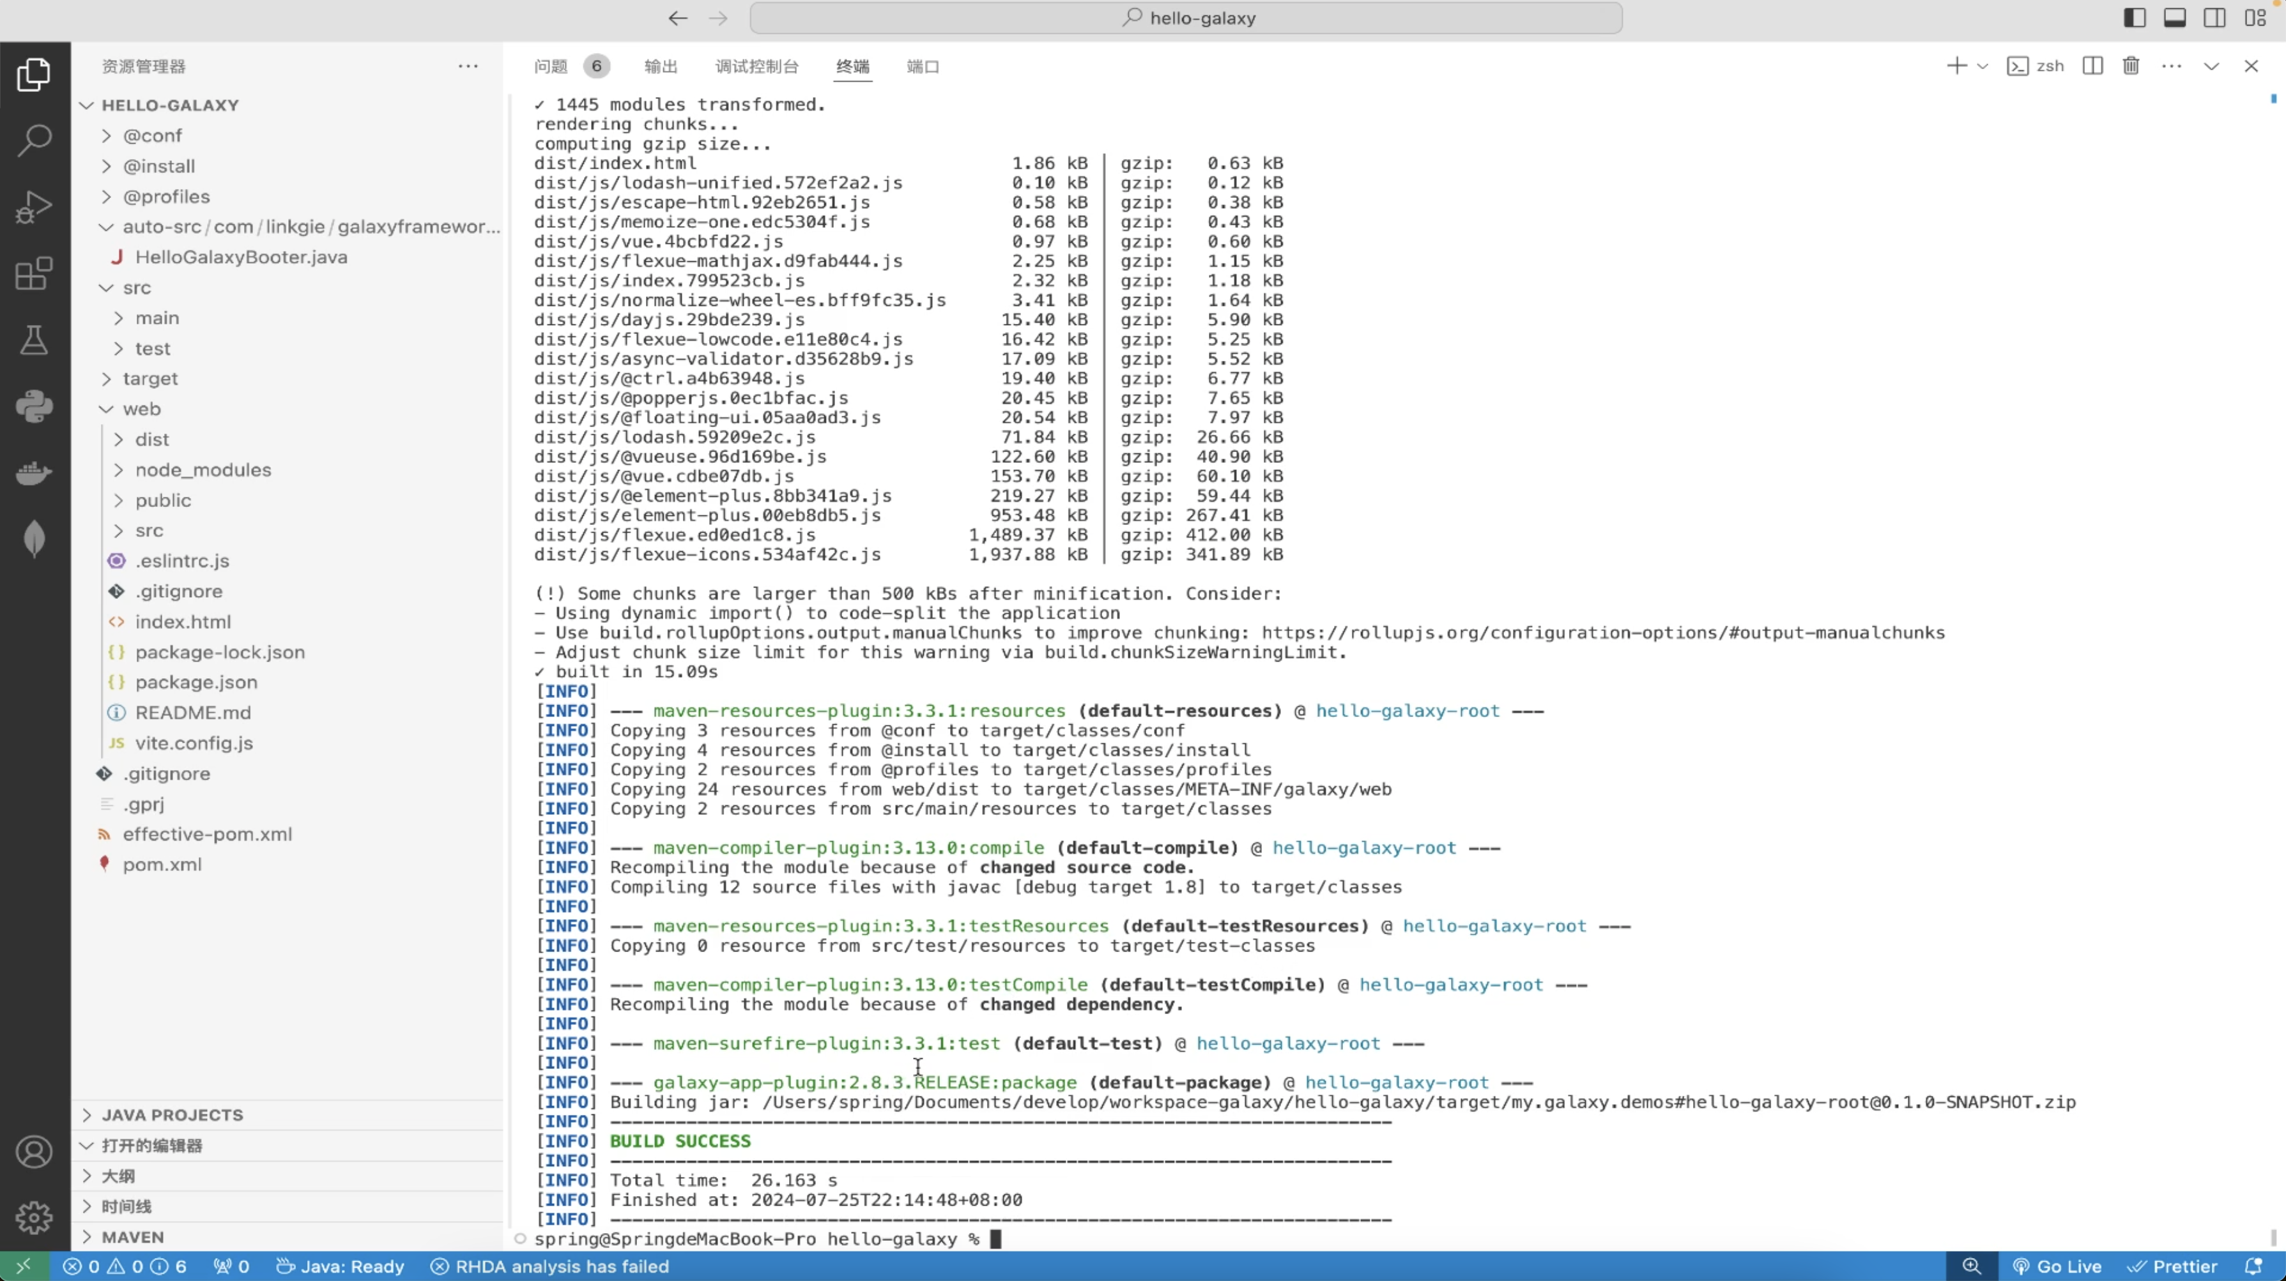Expand the 时间线 timeline section
Screen dimensions: 2286x1281
coord(288,1206)
